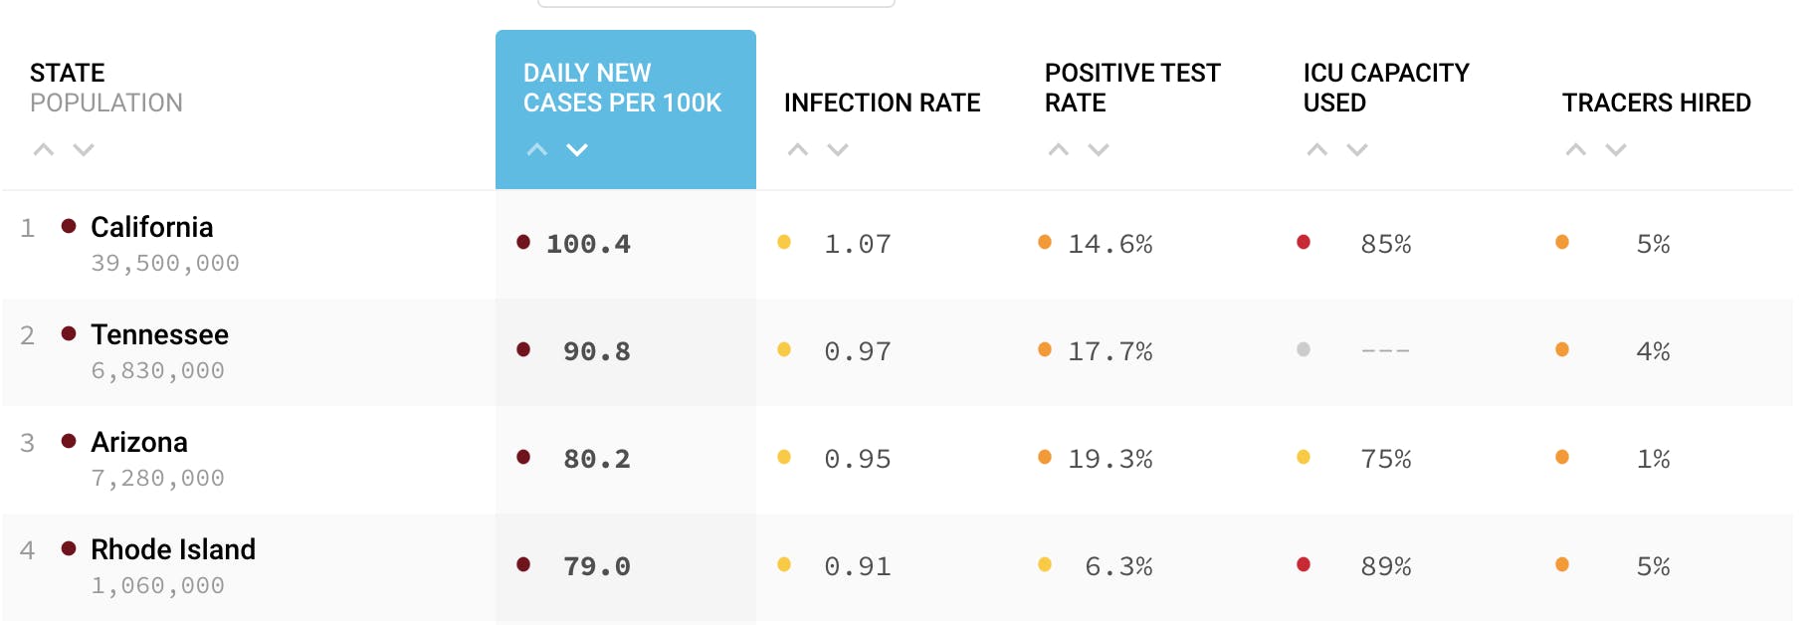Sort Infection Rate ascending arrow
The image size is (1813, 625).
click(x=798, y=150)
